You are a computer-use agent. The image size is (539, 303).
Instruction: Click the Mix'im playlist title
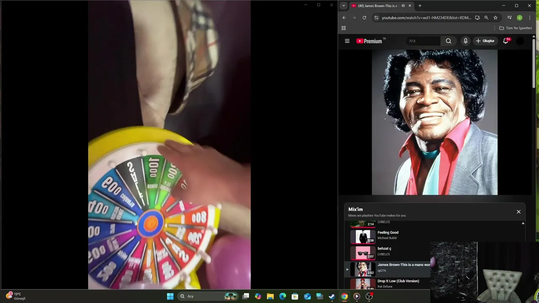coord(355,210)
